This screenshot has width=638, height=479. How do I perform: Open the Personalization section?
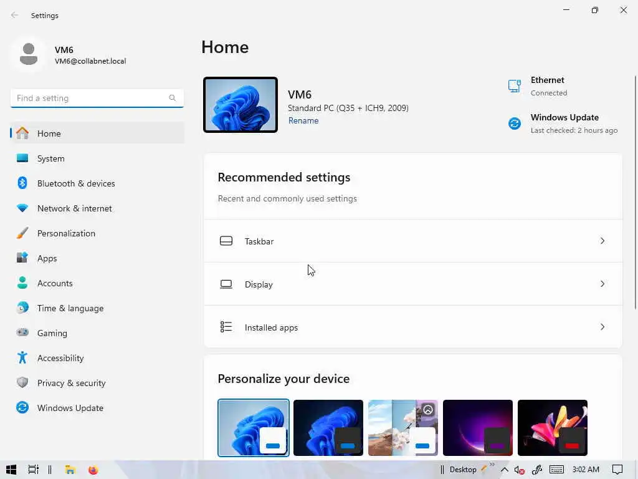click(97, 233)
